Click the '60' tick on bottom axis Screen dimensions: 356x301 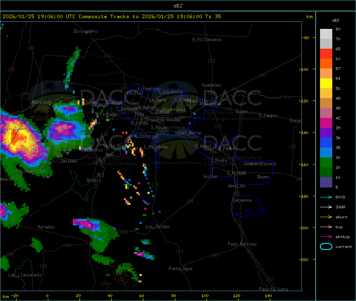[142, 295]
